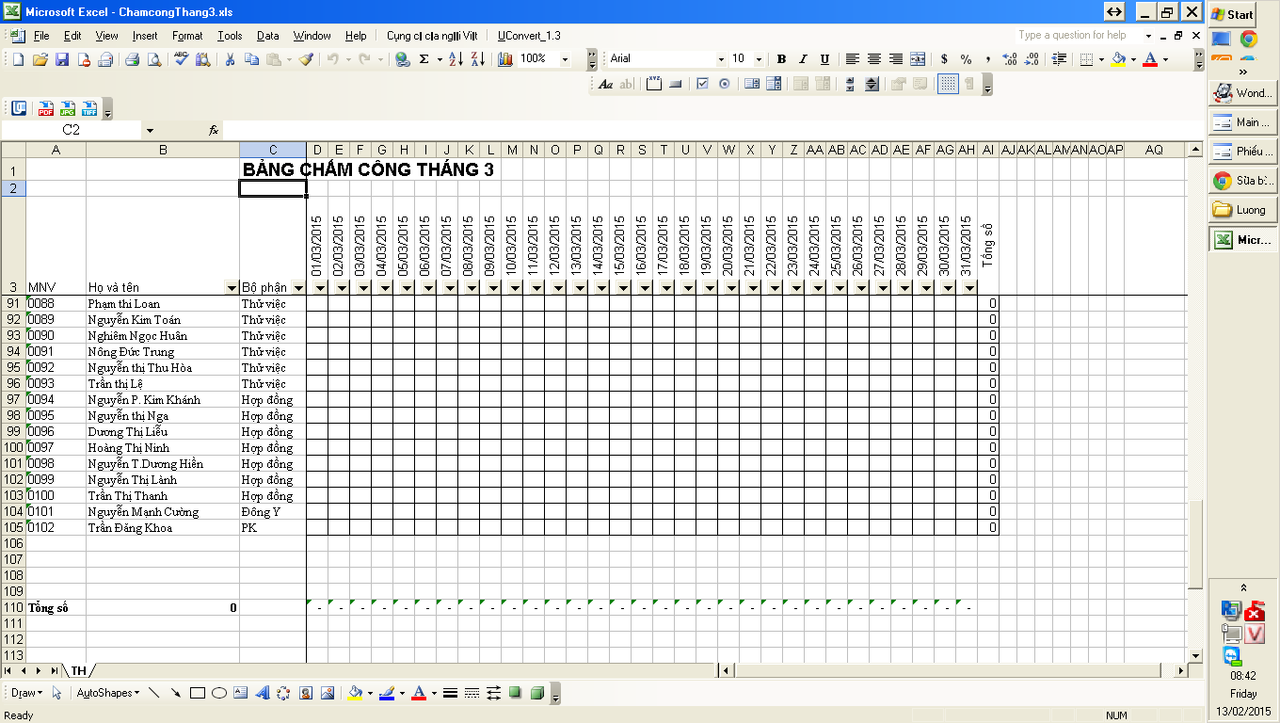Click the Option Button form control

pyautogui.click(x=724, y=84)
